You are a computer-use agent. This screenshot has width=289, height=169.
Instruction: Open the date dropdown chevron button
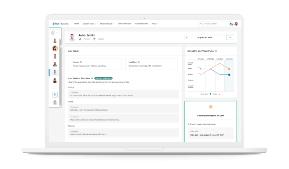tap(230, 38)
